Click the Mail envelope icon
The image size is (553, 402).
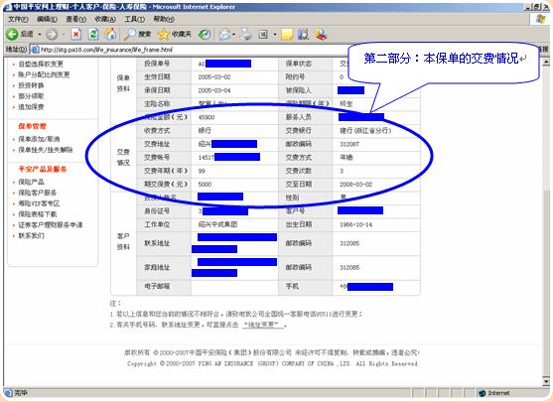pos(224,34)
